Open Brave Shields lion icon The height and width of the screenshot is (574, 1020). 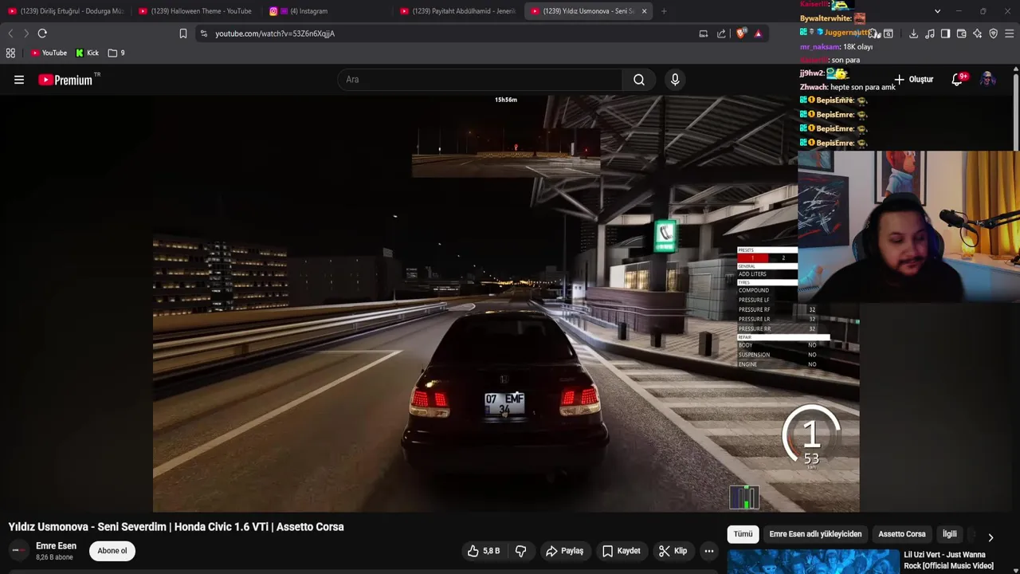coord(741,33)
